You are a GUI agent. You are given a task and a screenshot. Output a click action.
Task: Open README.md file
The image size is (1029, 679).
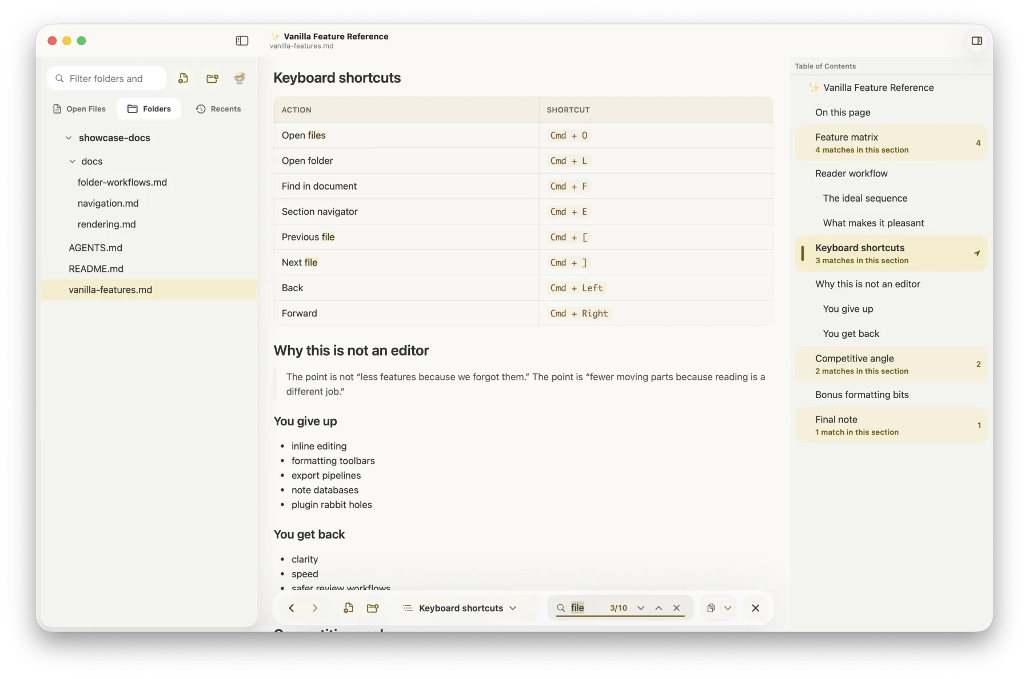[96, 268]
